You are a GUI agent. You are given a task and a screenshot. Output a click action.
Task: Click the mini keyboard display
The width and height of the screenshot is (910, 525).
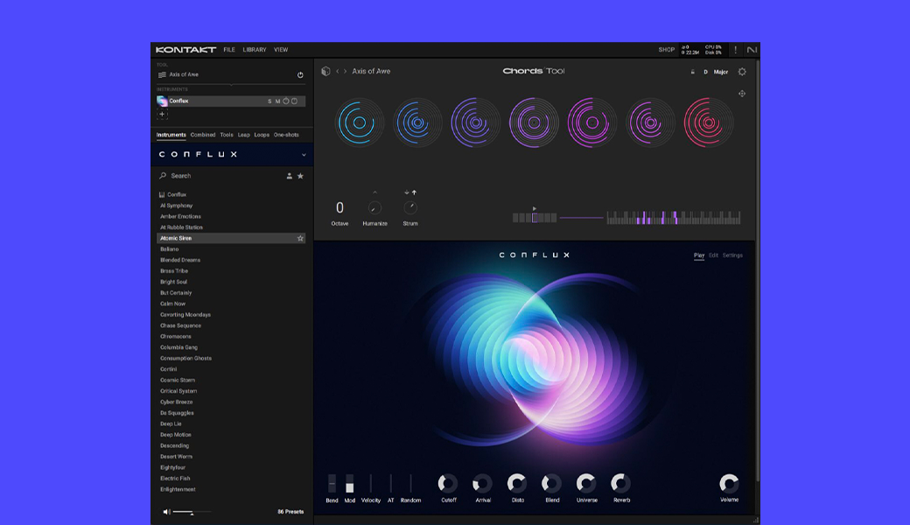coord(673,218)
